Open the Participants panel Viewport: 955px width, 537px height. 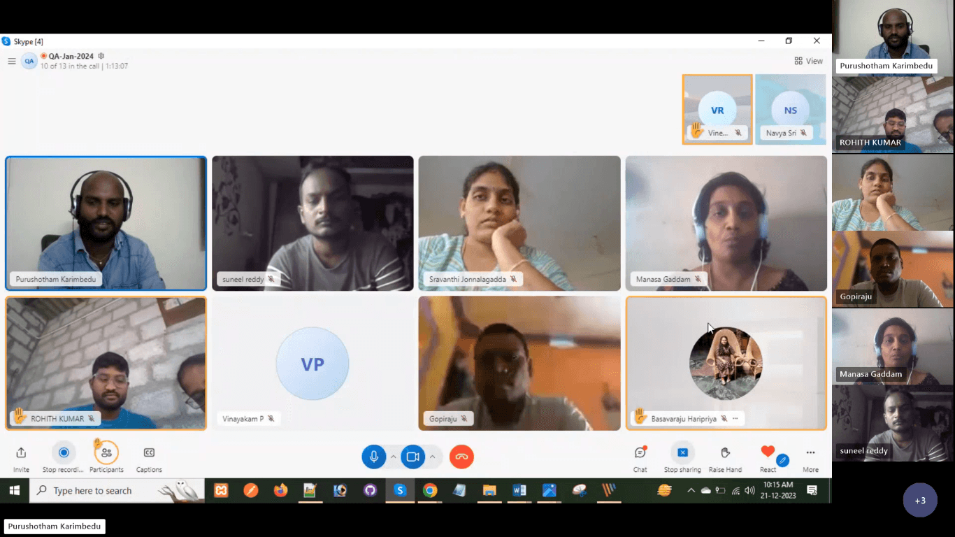(x=106, y=453)
